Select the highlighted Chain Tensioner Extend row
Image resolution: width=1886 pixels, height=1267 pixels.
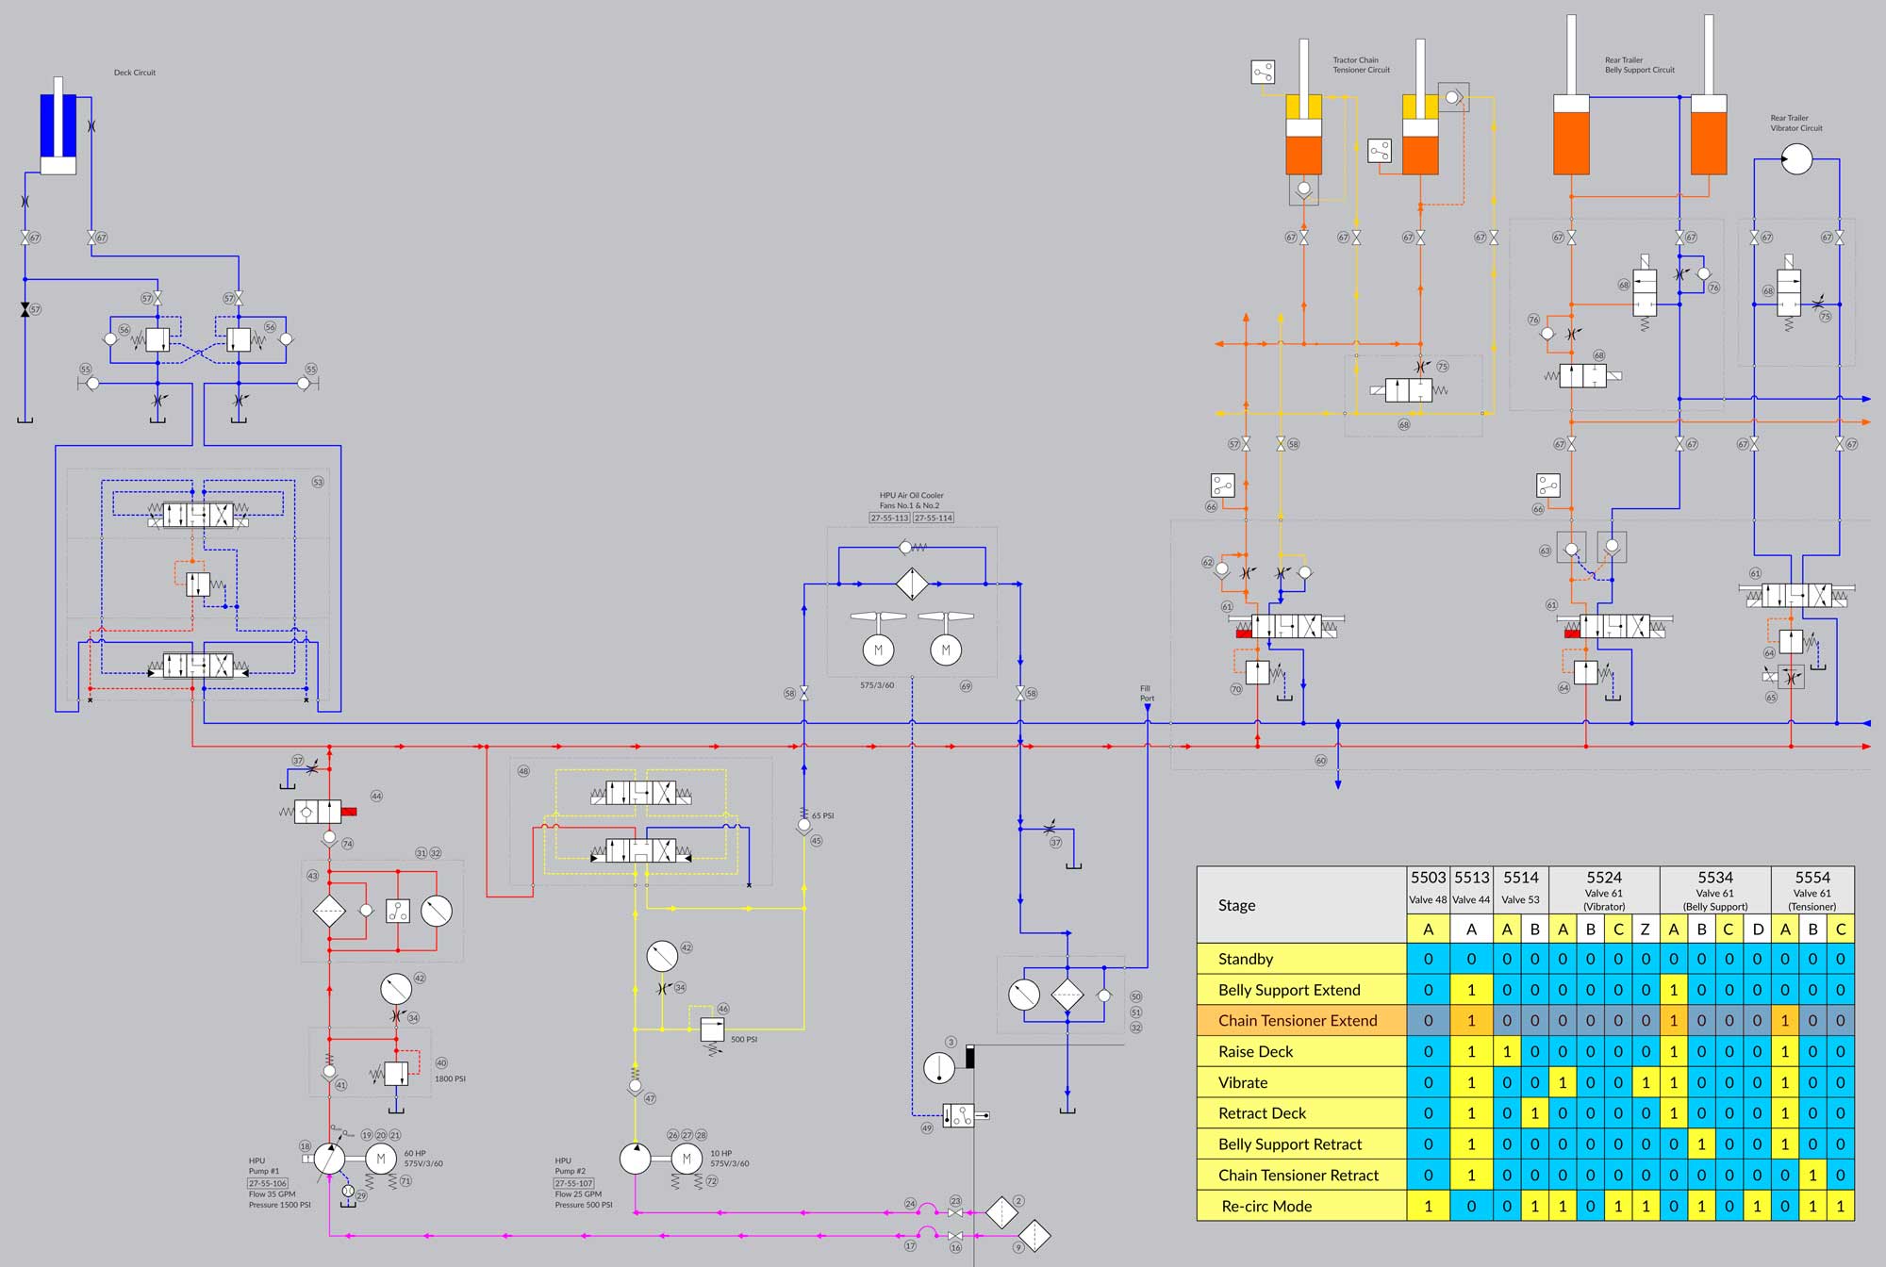1526,1020
